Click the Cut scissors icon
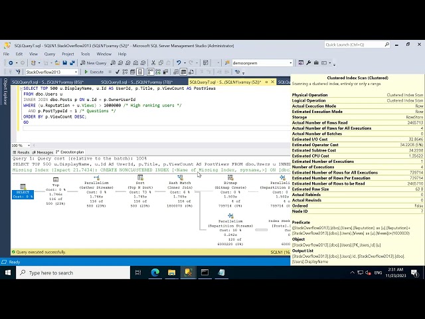 point(153,63)
